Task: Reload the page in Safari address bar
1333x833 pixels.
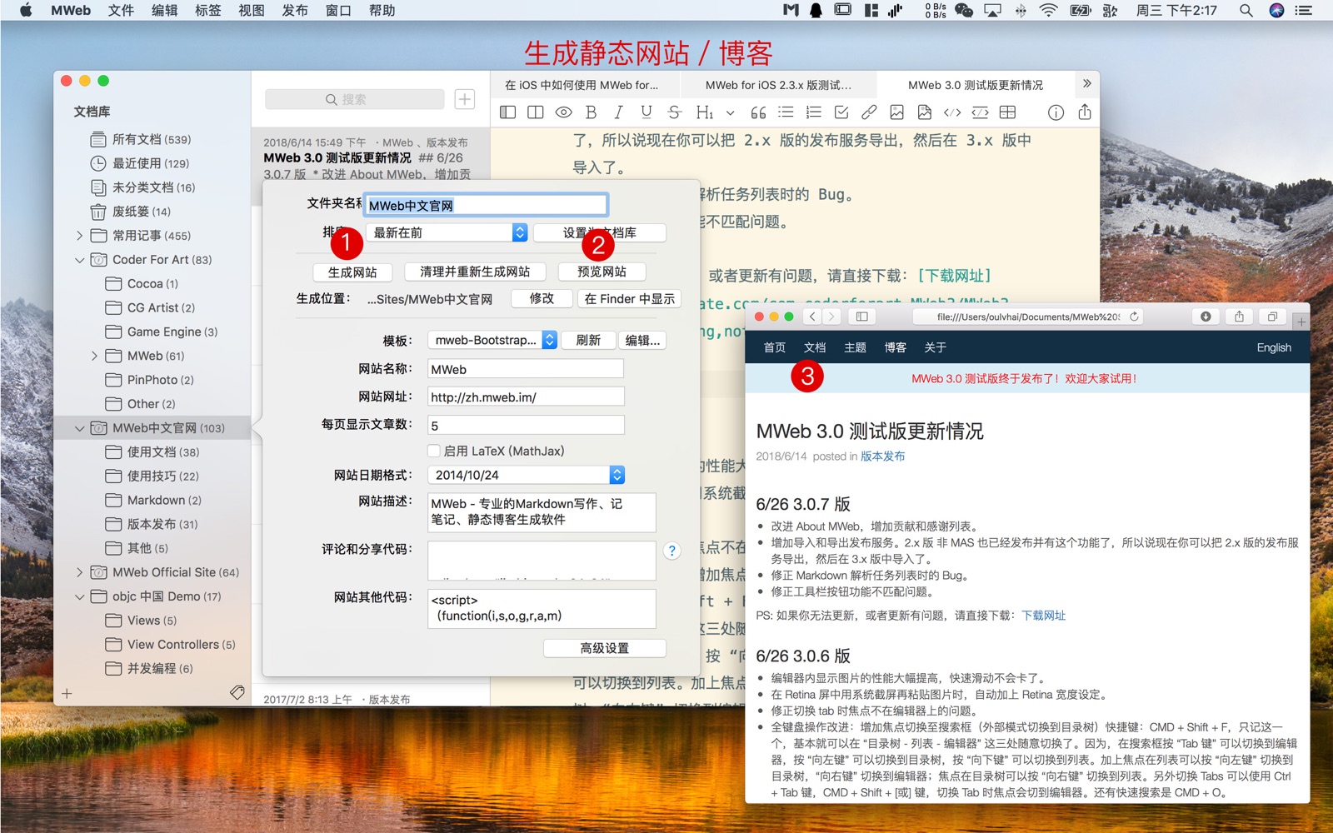Action: [x=1134, y=317]
